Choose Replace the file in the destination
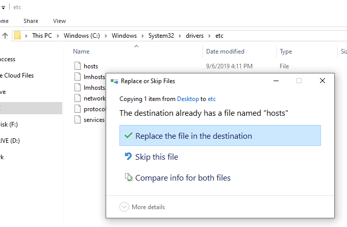This screenshot has width=347, height=227. (193, 136)
